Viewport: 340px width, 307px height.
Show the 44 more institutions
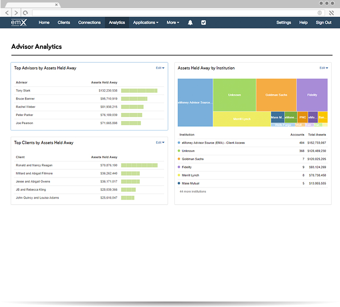coord(193,191)
